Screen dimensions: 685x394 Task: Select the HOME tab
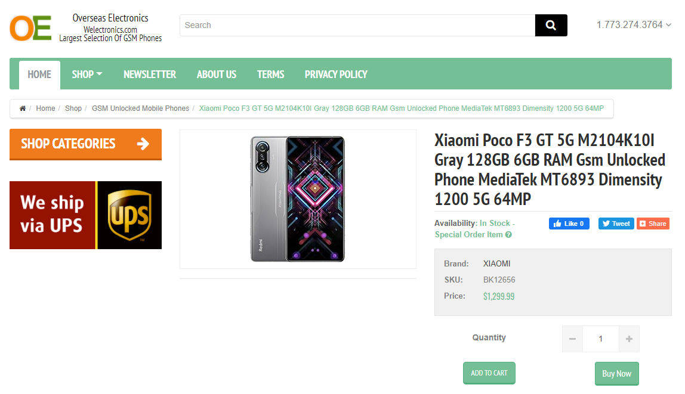39,74
